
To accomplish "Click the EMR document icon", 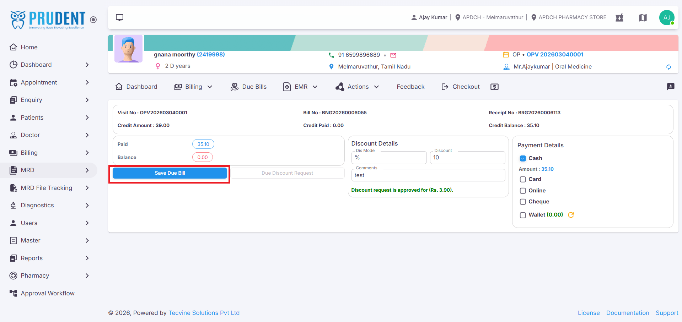I will click(287, 87).
